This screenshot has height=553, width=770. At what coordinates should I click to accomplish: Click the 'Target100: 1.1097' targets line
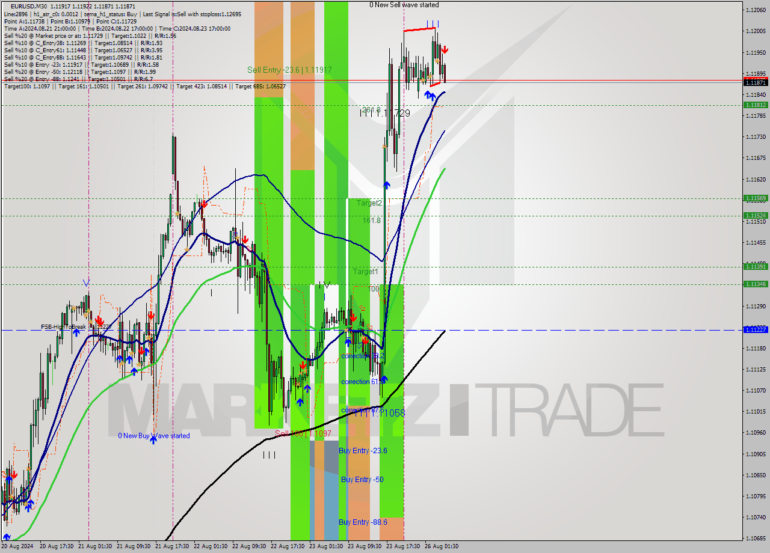point(145,87)
